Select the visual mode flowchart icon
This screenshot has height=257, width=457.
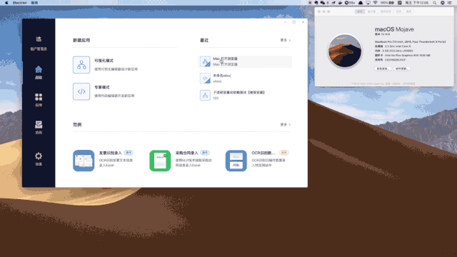81,65
